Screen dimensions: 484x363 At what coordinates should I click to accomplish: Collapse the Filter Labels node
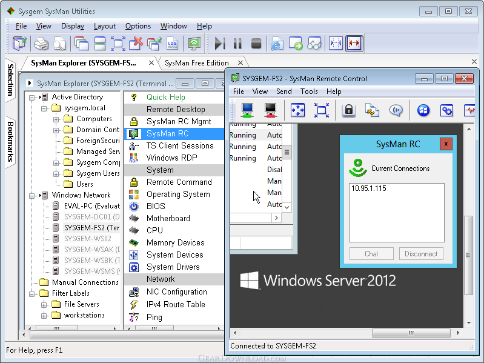click(31, 294)
